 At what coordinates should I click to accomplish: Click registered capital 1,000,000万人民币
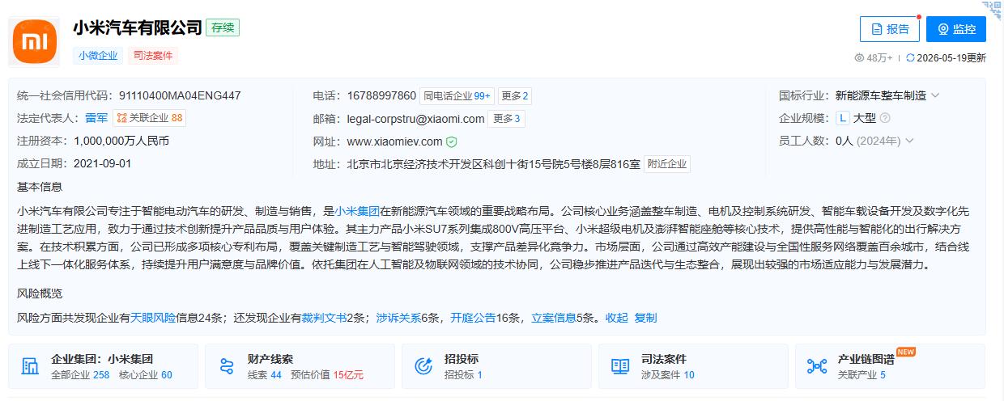[x=121, y=141]
